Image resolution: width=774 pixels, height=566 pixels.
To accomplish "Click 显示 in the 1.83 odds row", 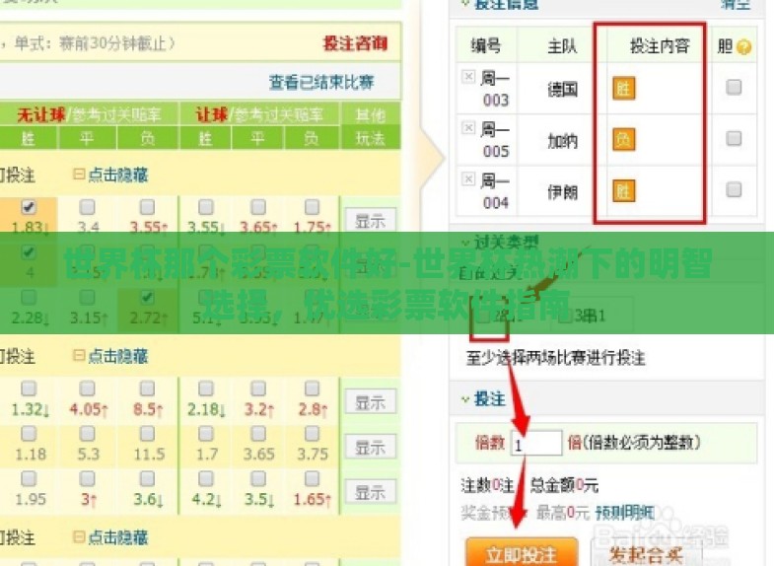I will [x=370, y=222].
